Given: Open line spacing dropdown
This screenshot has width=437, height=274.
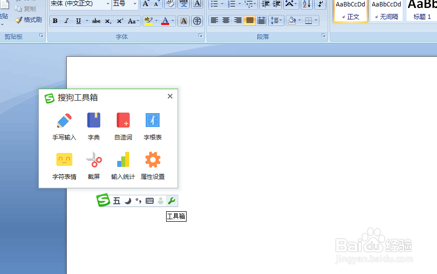Looking at the screenshot, I should pos(276,20).
